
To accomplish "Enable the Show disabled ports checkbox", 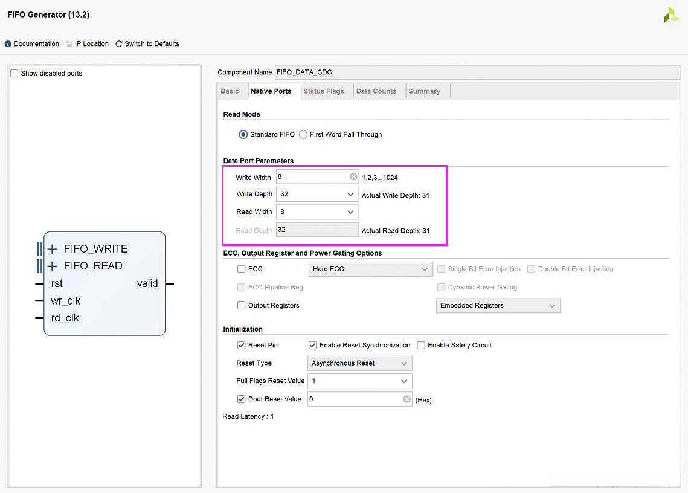I will (14, 73).
